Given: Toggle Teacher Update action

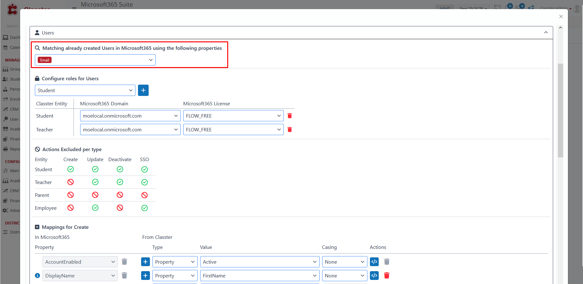Looking at the screenshot, I should tap(95, 182).
